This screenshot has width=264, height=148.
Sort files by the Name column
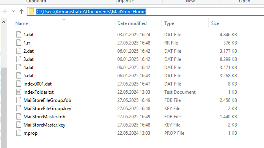click(x=22, y=23)
